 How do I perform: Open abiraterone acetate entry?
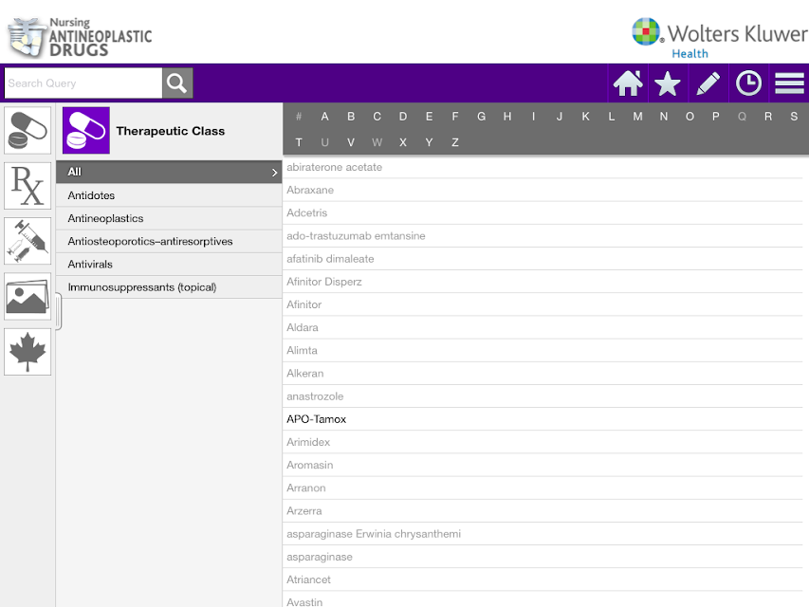[542, 167]
